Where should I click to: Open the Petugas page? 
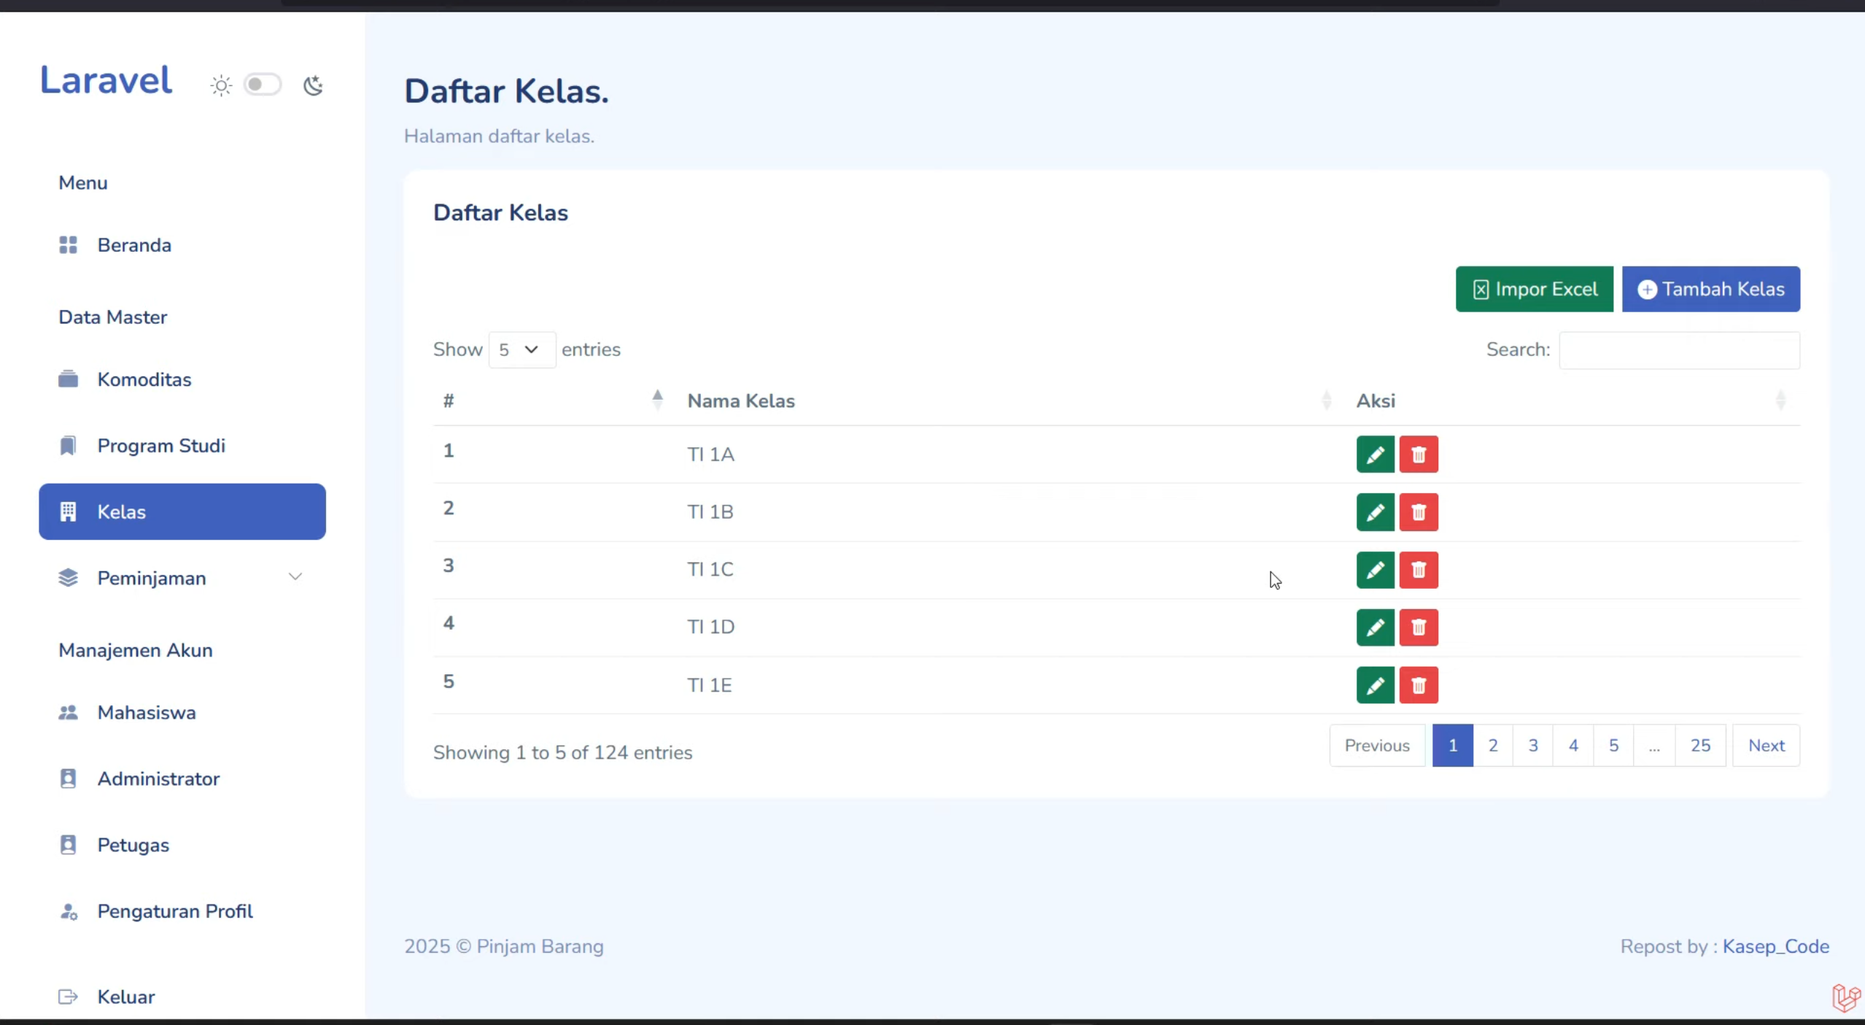coord(182,845)
